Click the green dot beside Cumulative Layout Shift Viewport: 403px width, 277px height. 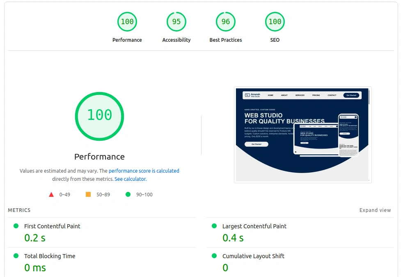[x=214, y=256]
